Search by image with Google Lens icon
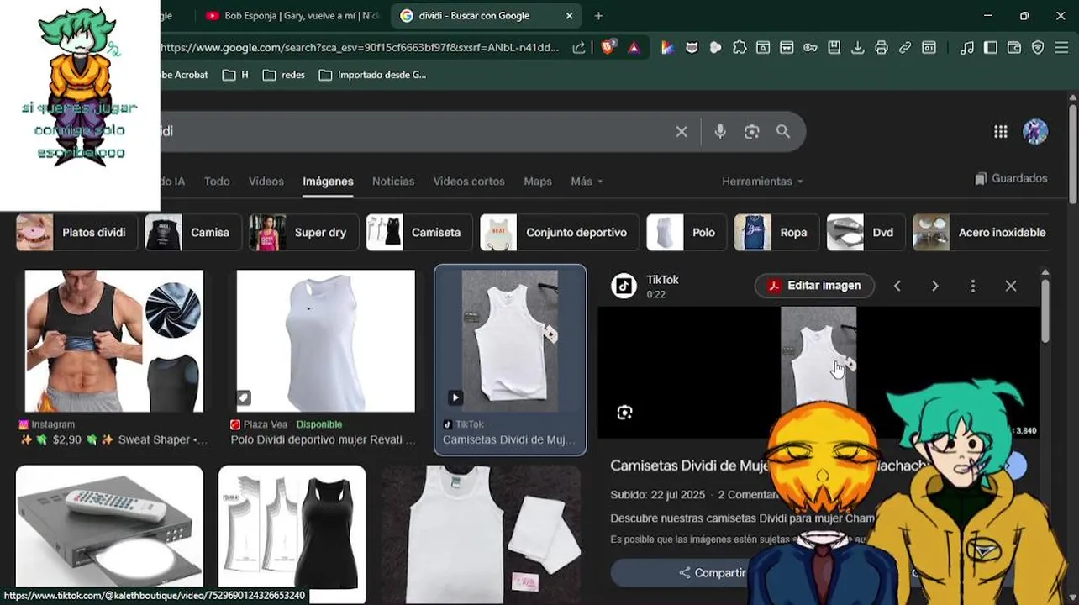The height and width of the screenshot is (605, 1079). pos(751,131)
